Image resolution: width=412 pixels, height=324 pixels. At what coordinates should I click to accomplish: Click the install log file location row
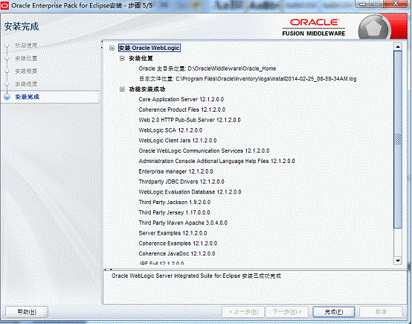click(248, 79)
